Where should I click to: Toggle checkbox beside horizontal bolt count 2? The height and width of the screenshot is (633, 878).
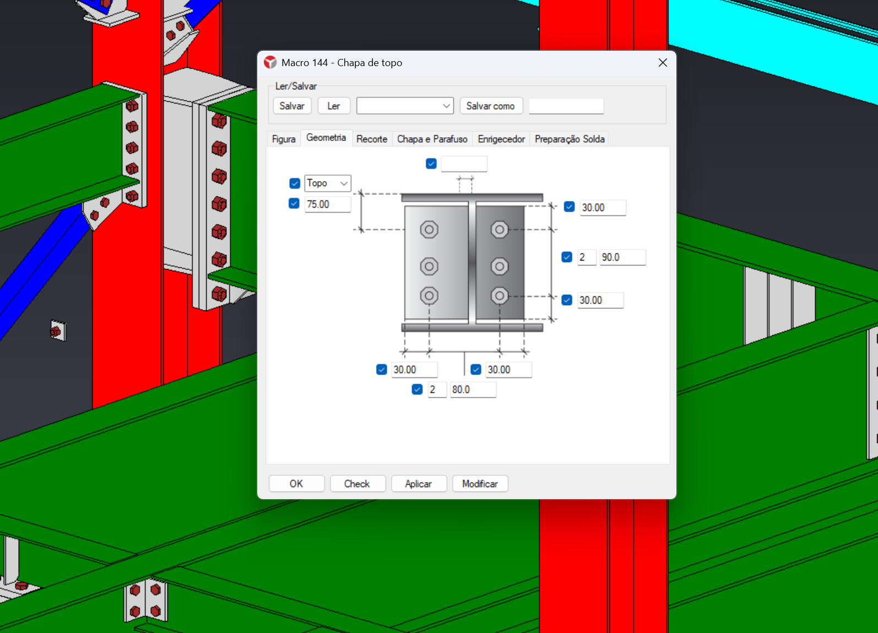click(417, 389)
